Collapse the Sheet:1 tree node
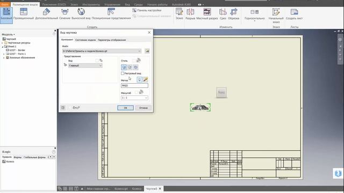This screenshot has height=193, width=344. coord(2,47)
